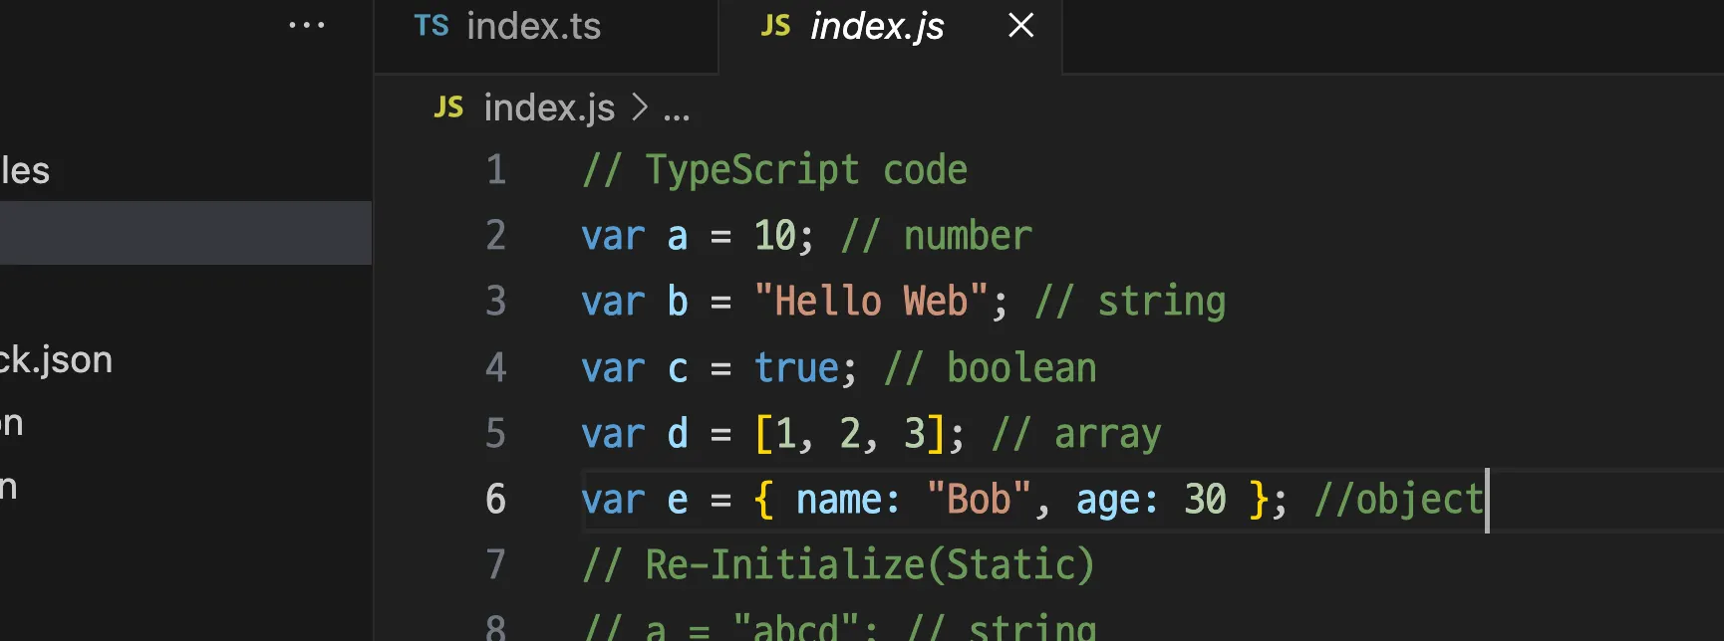The image size is (1724, 641).
Task: Click the JS icon on index.js tab
Action: (775, 26)
